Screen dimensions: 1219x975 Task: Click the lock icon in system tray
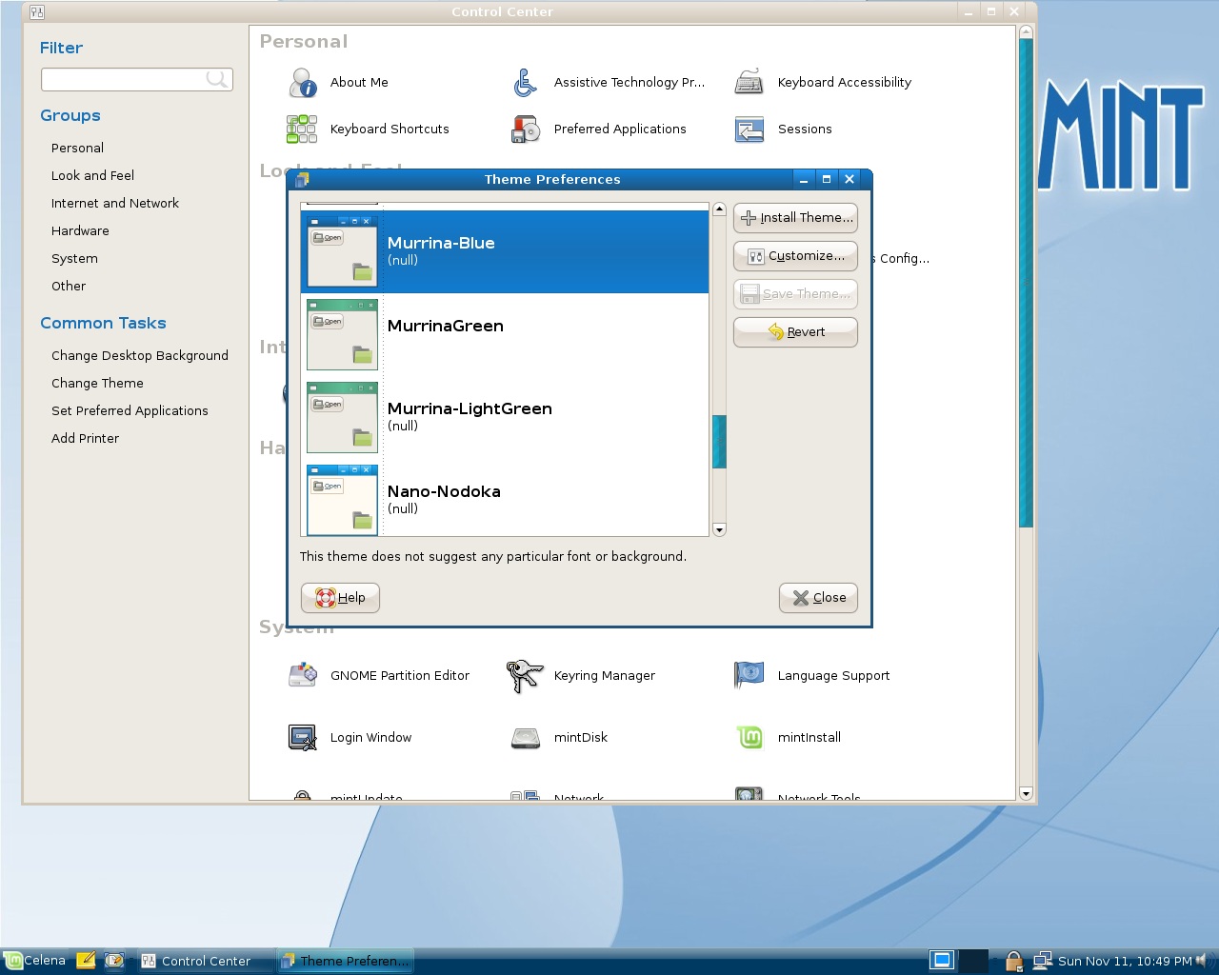pos(1013,961)
